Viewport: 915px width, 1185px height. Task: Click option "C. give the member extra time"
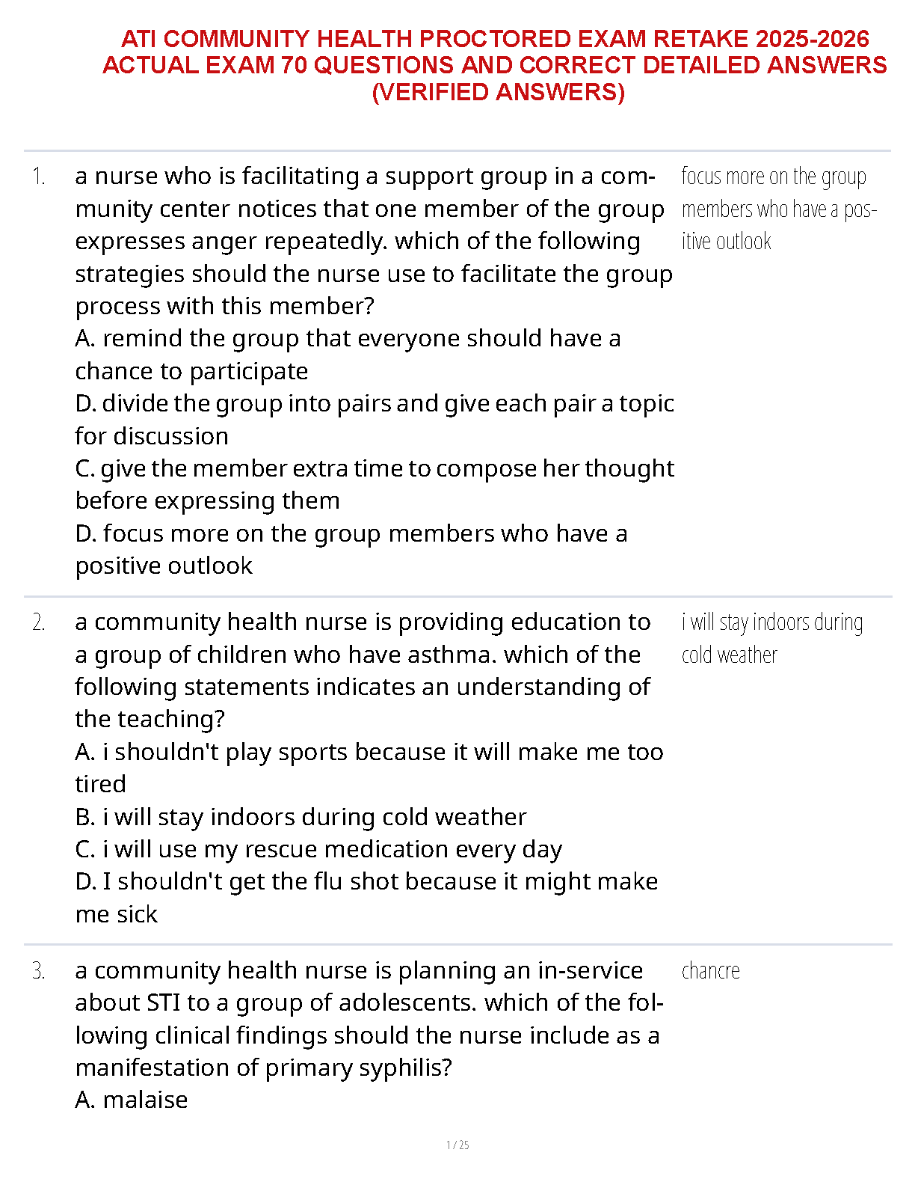click(x=374, y=484)
